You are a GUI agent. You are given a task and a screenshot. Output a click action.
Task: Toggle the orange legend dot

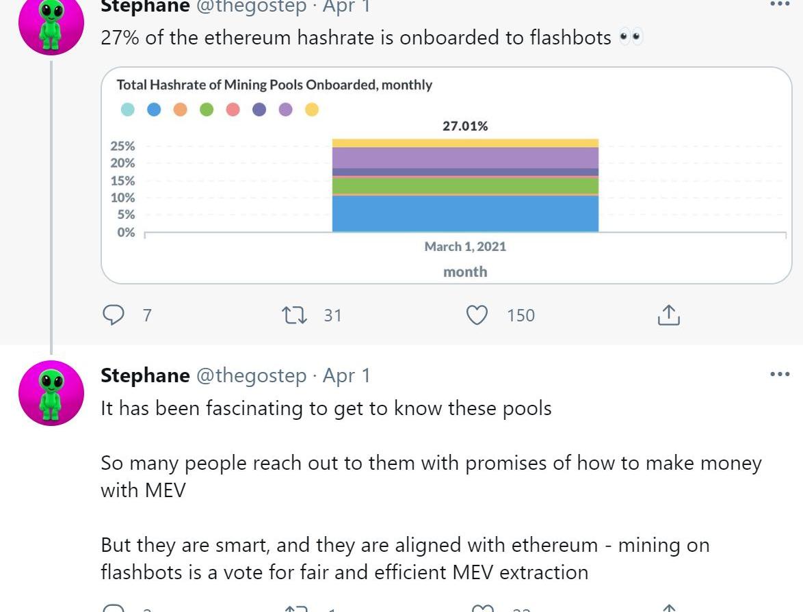pyautogui.click(x=181, y=109)
